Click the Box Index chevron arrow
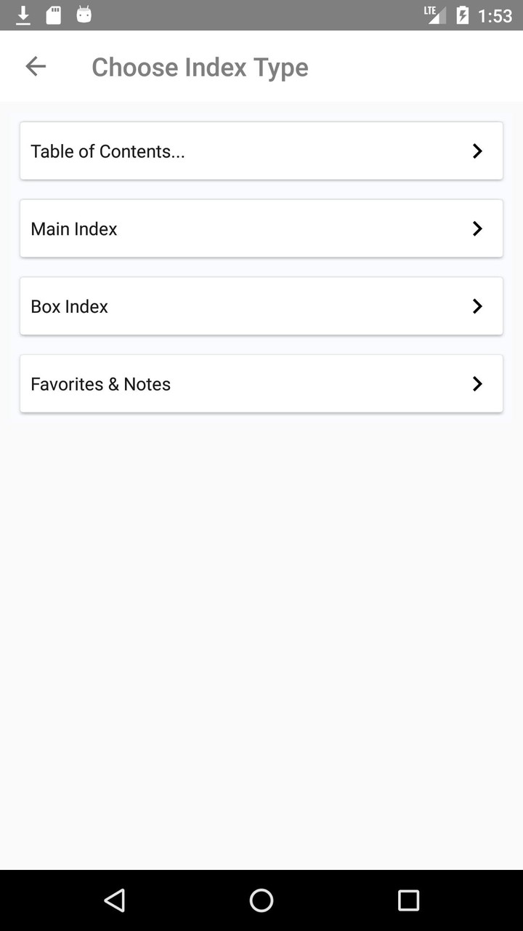Screen dimensions: 523x931 pos(477,307)
